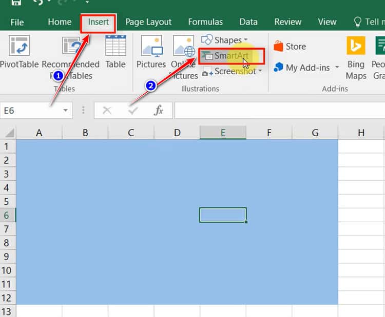The image size is (385, 317).
Task: Select row 4 header
Action: 8,187
